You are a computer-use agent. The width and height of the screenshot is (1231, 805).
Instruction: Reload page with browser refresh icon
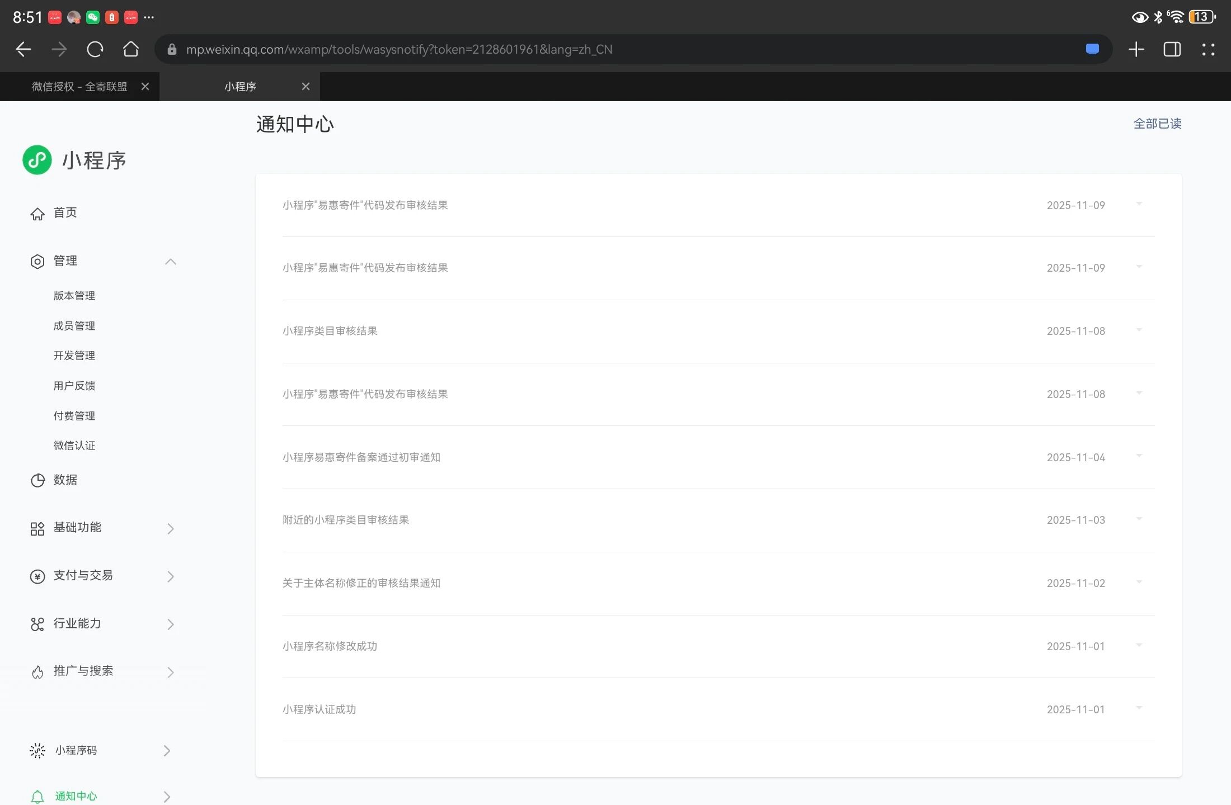coord(95,50)
